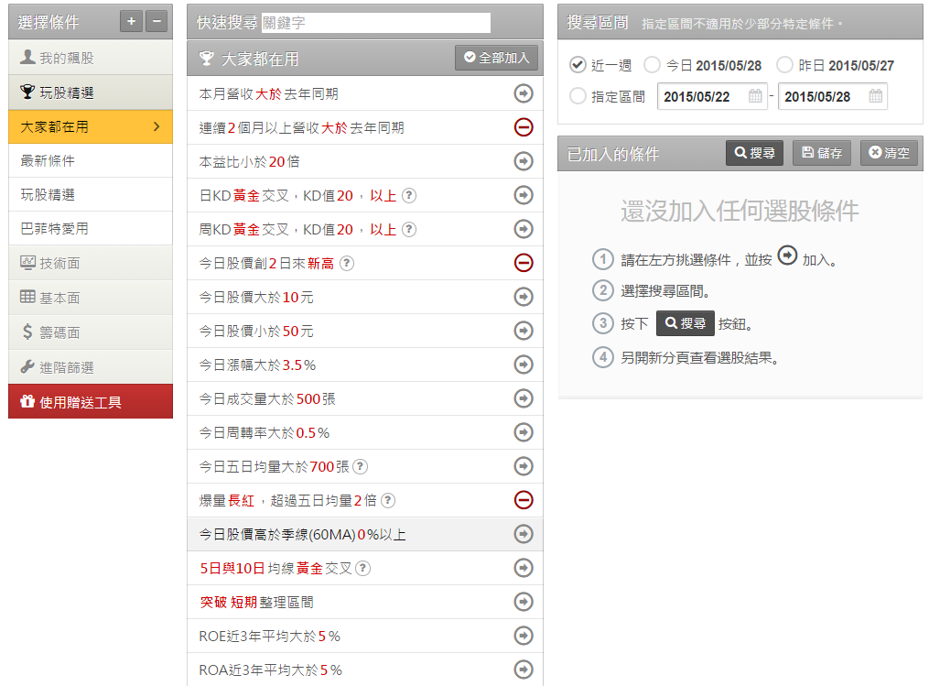Open start-date calendar icon for 2015/05/22
The height and width of the screenshot is (686, 929).
(x=755, y=96)
